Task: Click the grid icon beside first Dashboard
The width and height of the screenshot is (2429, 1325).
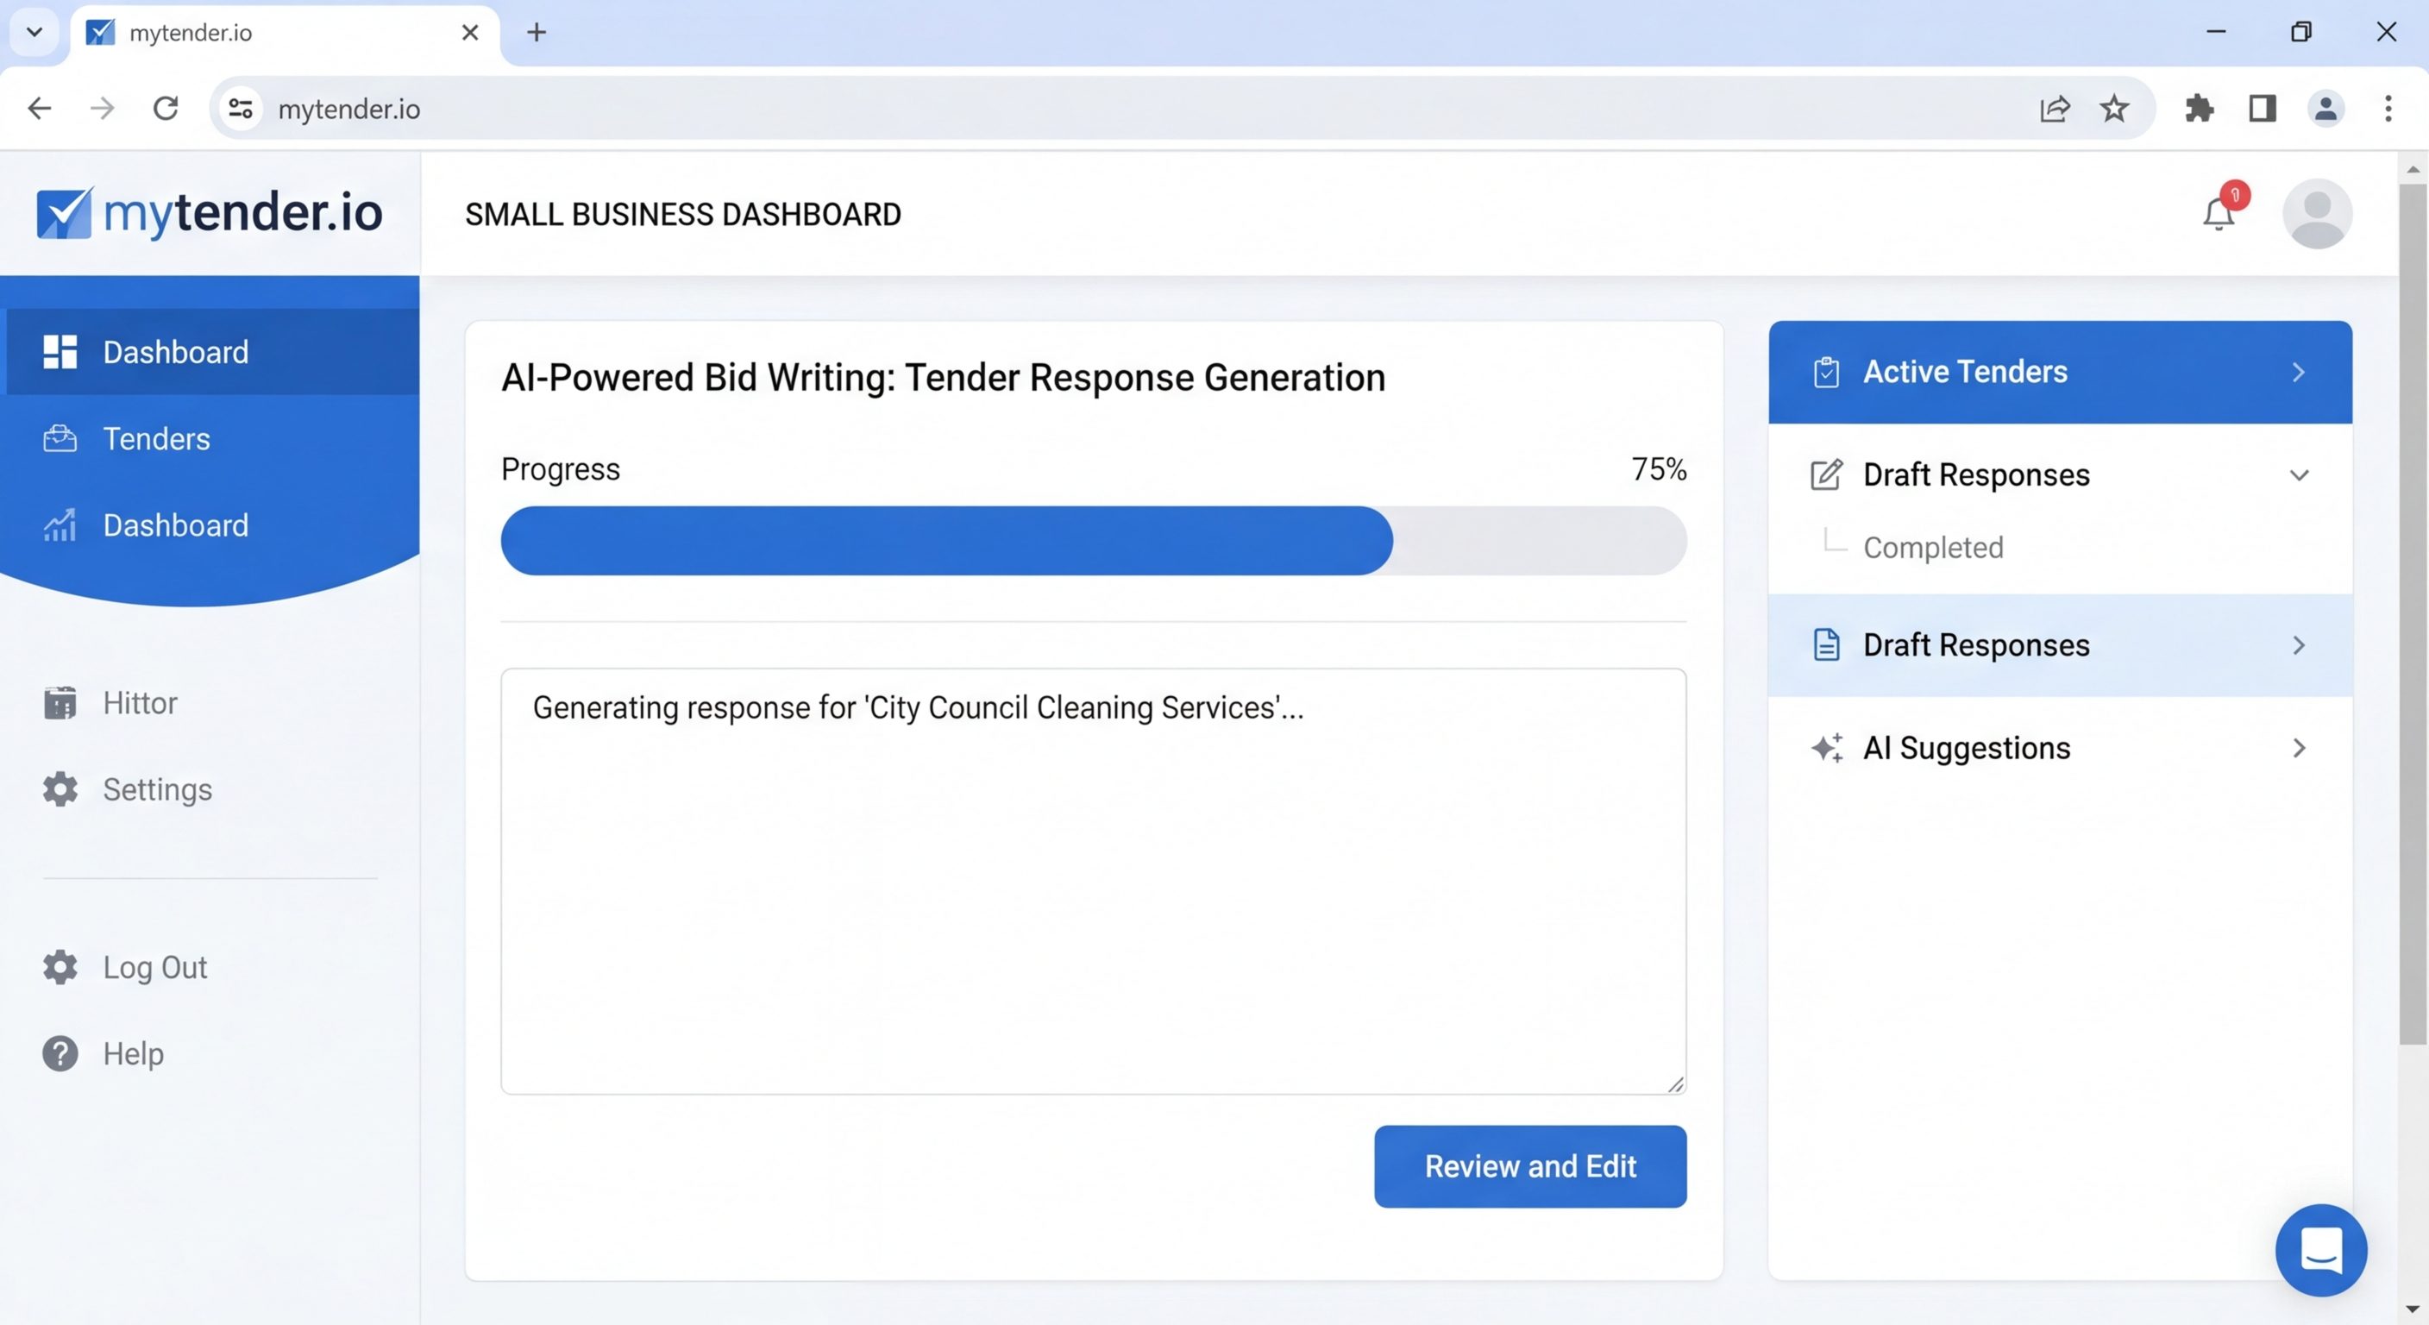Action: point(60,352)
